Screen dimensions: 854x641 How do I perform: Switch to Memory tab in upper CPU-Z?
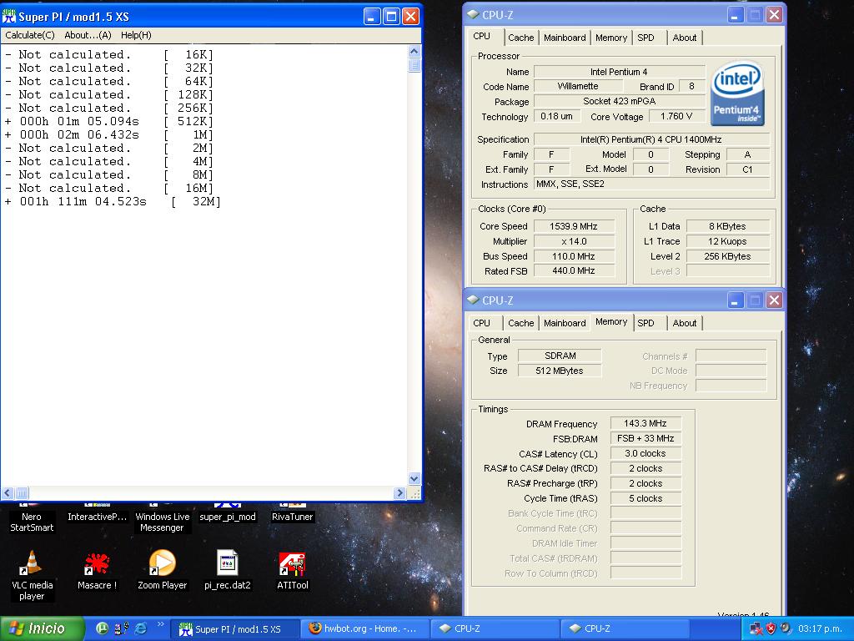point(611,38)
